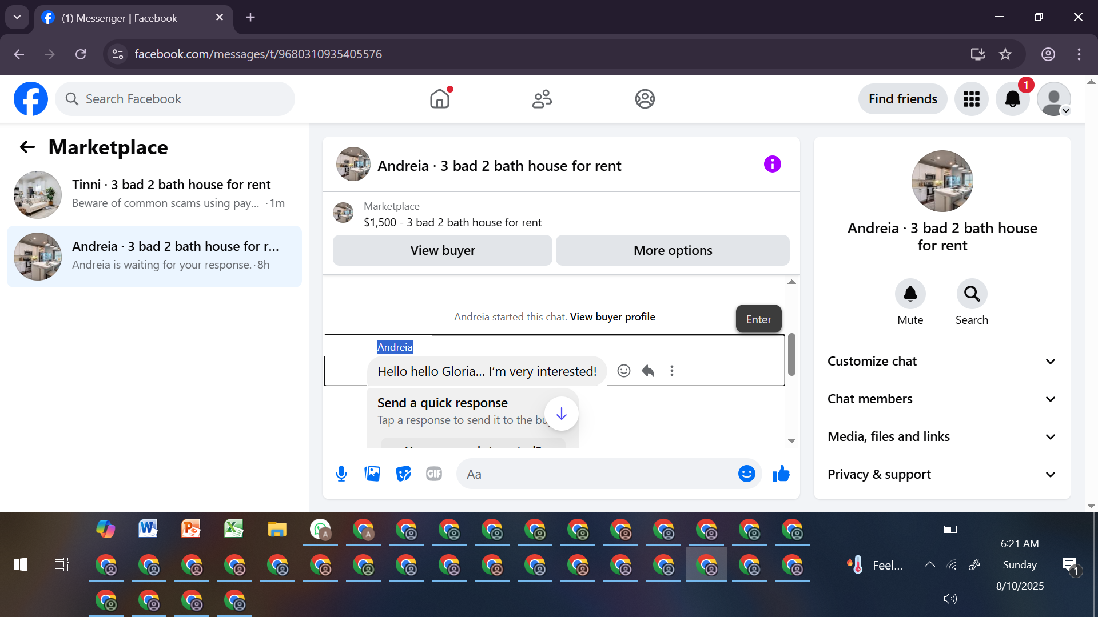Open the Friends tab in top navigation
Screen dimensions: 1098x617
click(x=542, y=99)
